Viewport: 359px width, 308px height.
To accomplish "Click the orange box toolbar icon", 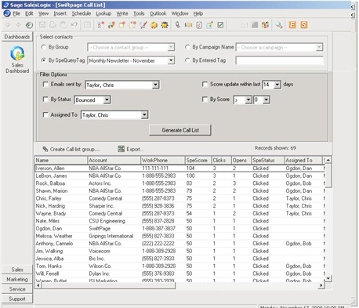I will point(154,25).
